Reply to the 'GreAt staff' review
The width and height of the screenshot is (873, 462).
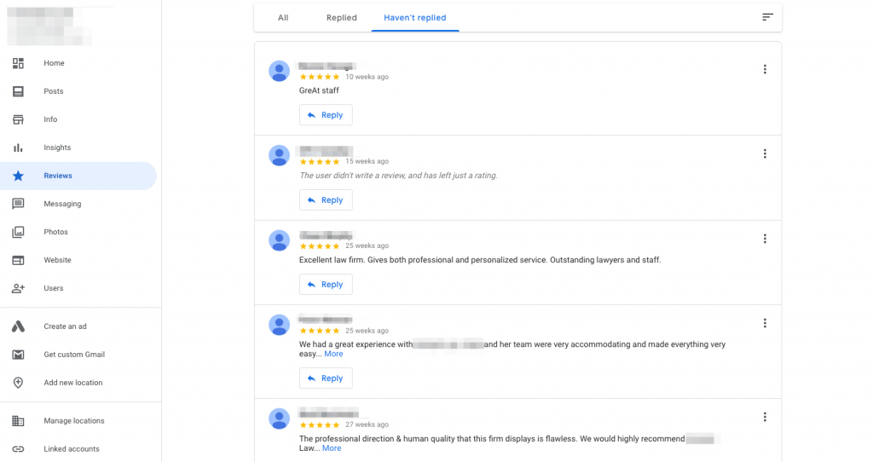(x=326, y=115)
